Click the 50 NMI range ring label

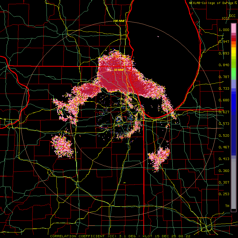118,70
